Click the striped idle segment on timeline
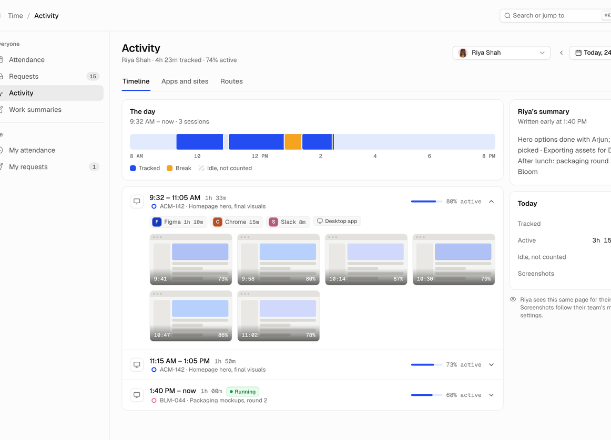 coord(226,142)
